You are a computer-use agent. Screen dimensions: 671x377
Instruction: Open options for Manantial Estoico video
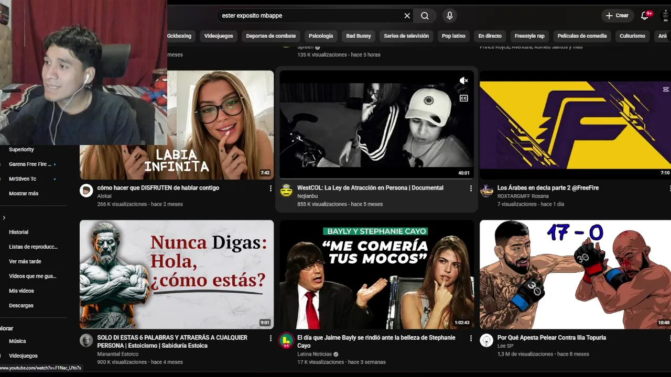[x=270, y=338]
